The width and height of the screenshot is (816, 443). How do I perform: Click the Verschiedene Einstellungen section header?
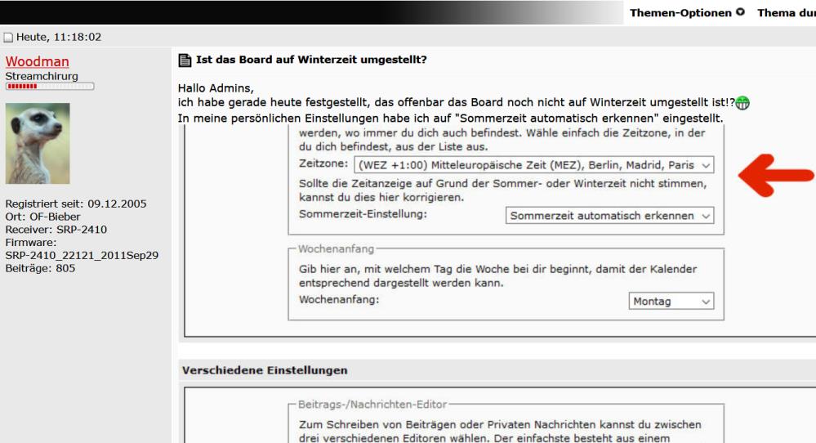[265, 370]
